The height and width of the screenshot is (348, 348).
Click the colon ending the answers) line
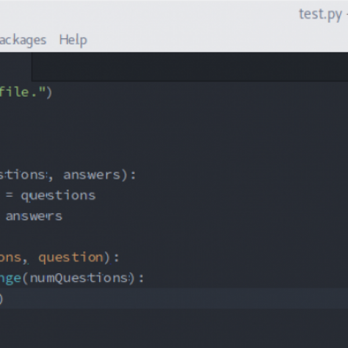point(133,175)
